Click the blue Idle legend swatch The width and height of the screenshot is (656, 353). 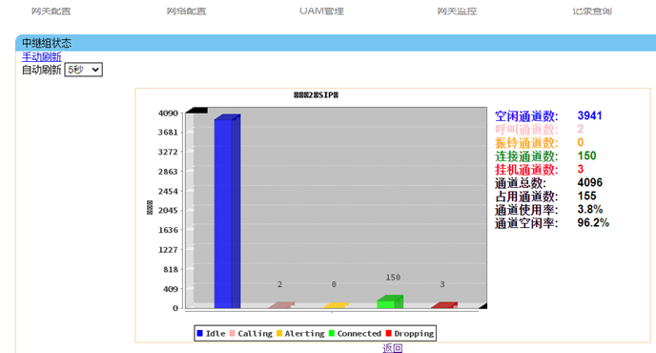(199, 333)
